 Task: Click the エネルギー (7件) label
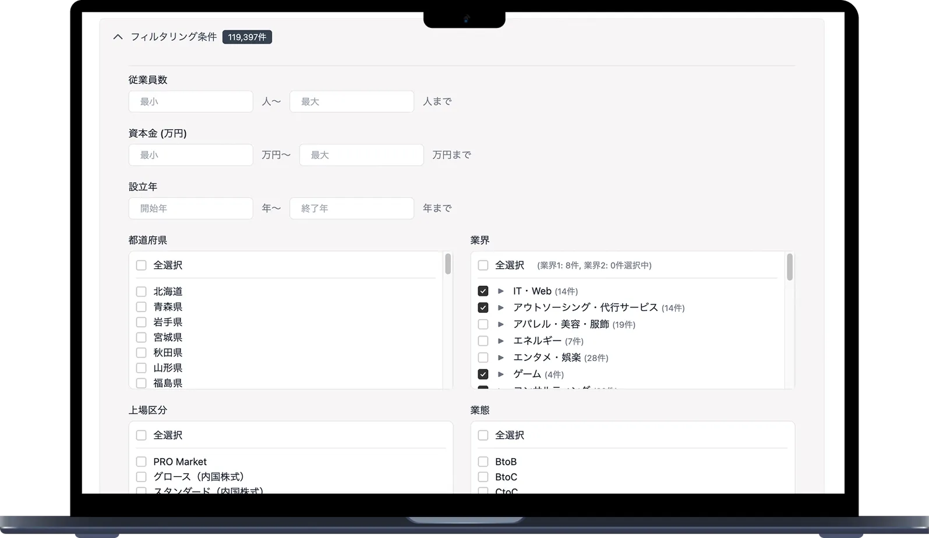(x=548, y=341)
